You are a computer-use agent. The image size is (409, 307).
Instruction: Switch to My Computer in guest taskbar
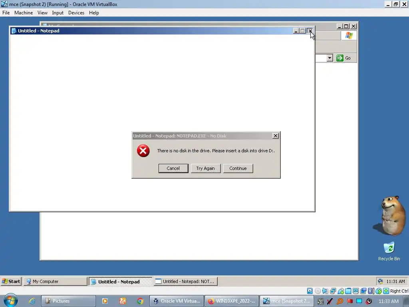pos(55,281)
